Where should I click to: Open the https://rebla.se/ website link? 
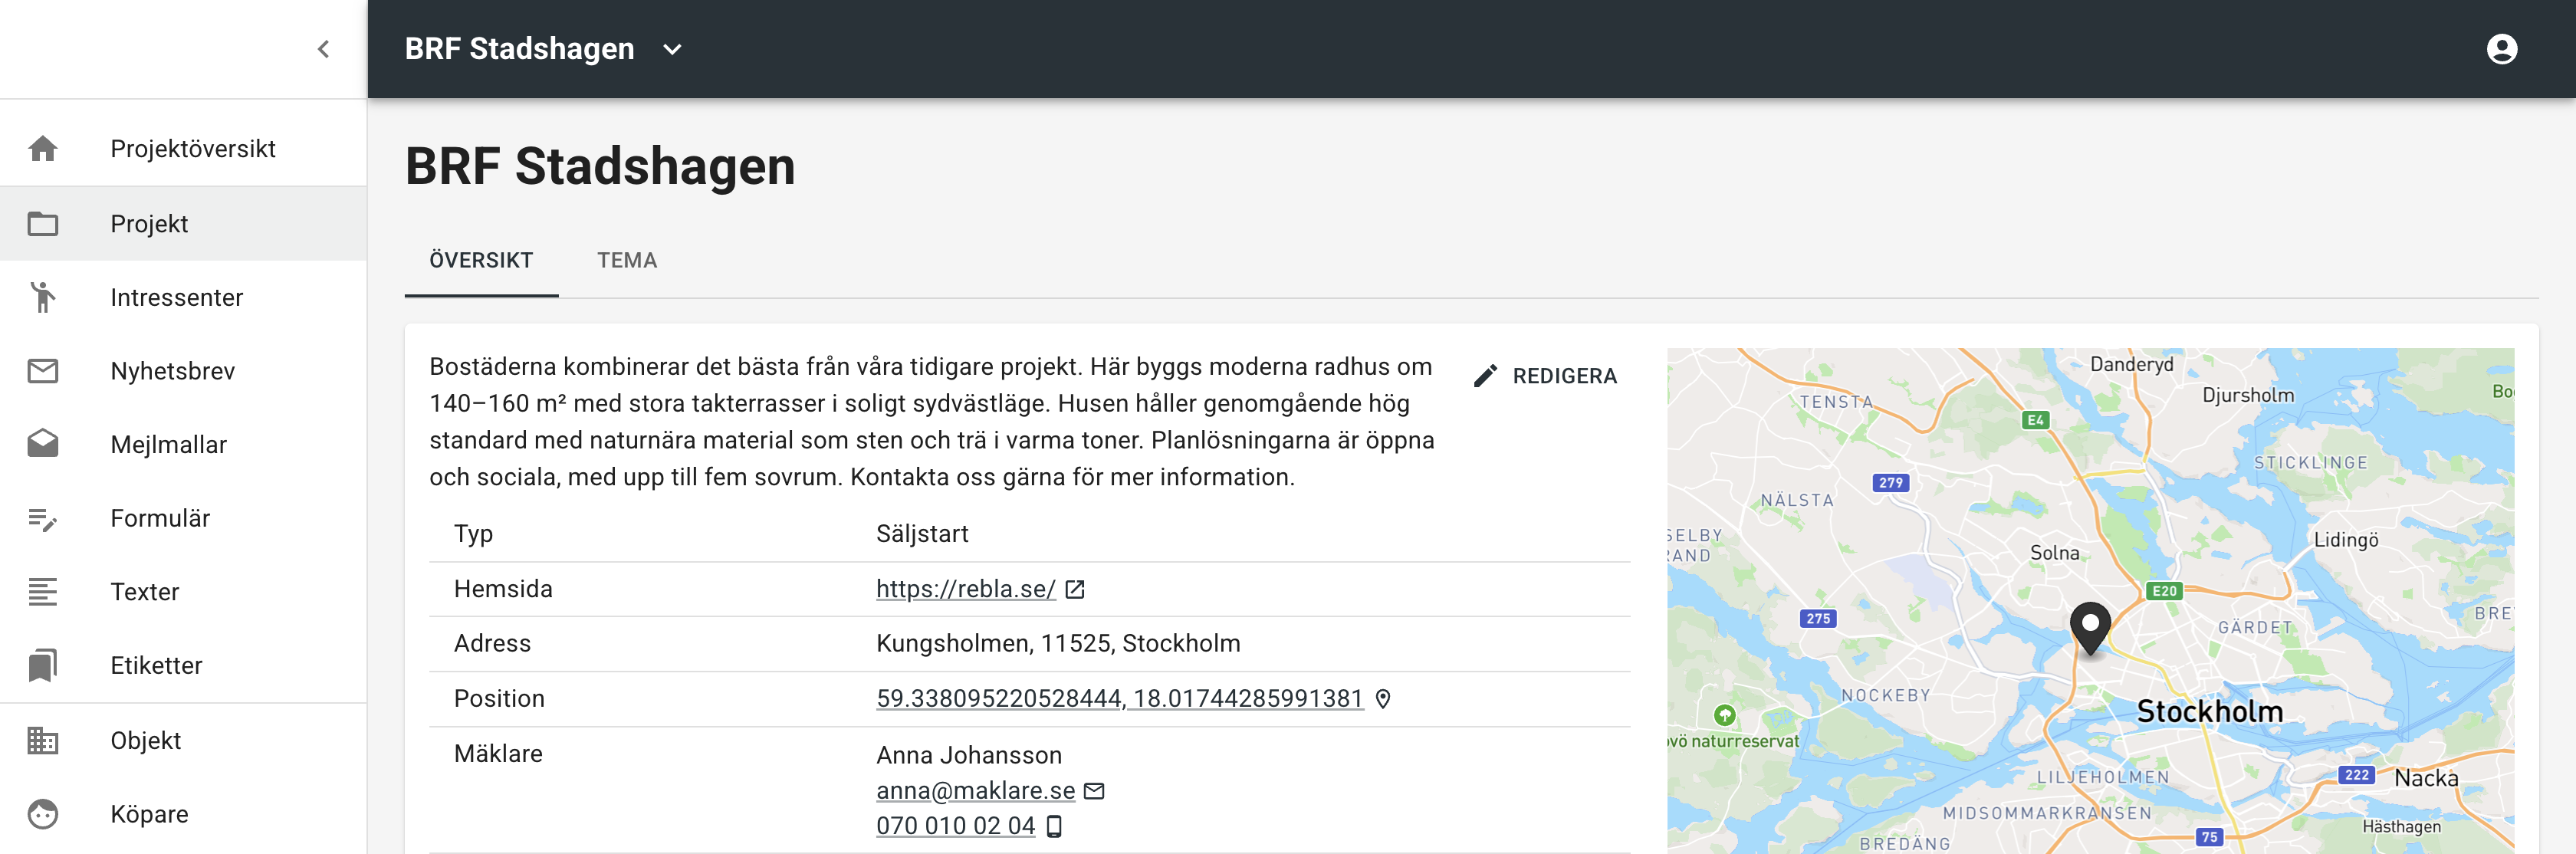tap(965, 590)
